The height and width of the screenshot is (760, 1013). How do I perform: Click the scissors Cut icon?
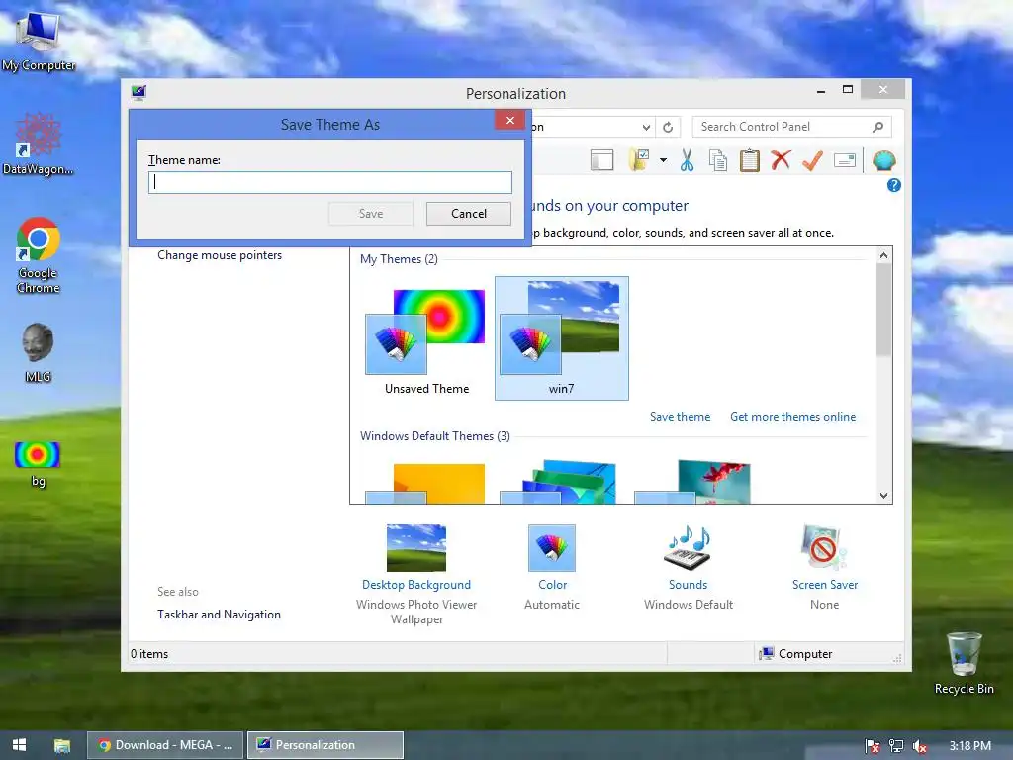[x=687, y=159]
